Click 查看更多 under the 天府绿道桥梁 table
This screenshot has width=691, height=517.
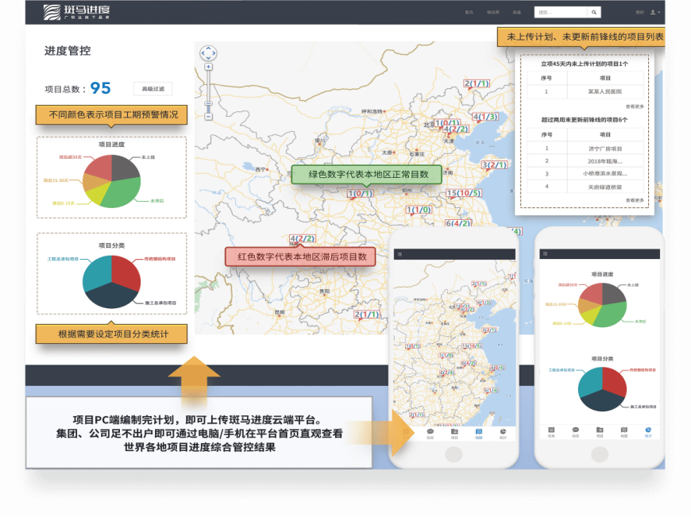[635, 200]
